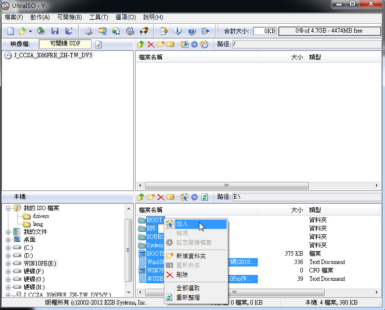Open the 工具(T) menu
Screen dimensions: 385x310
98,17
